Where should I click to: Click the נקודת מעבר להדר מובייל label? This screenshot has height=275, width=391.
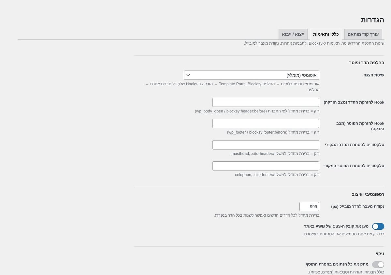358,207
